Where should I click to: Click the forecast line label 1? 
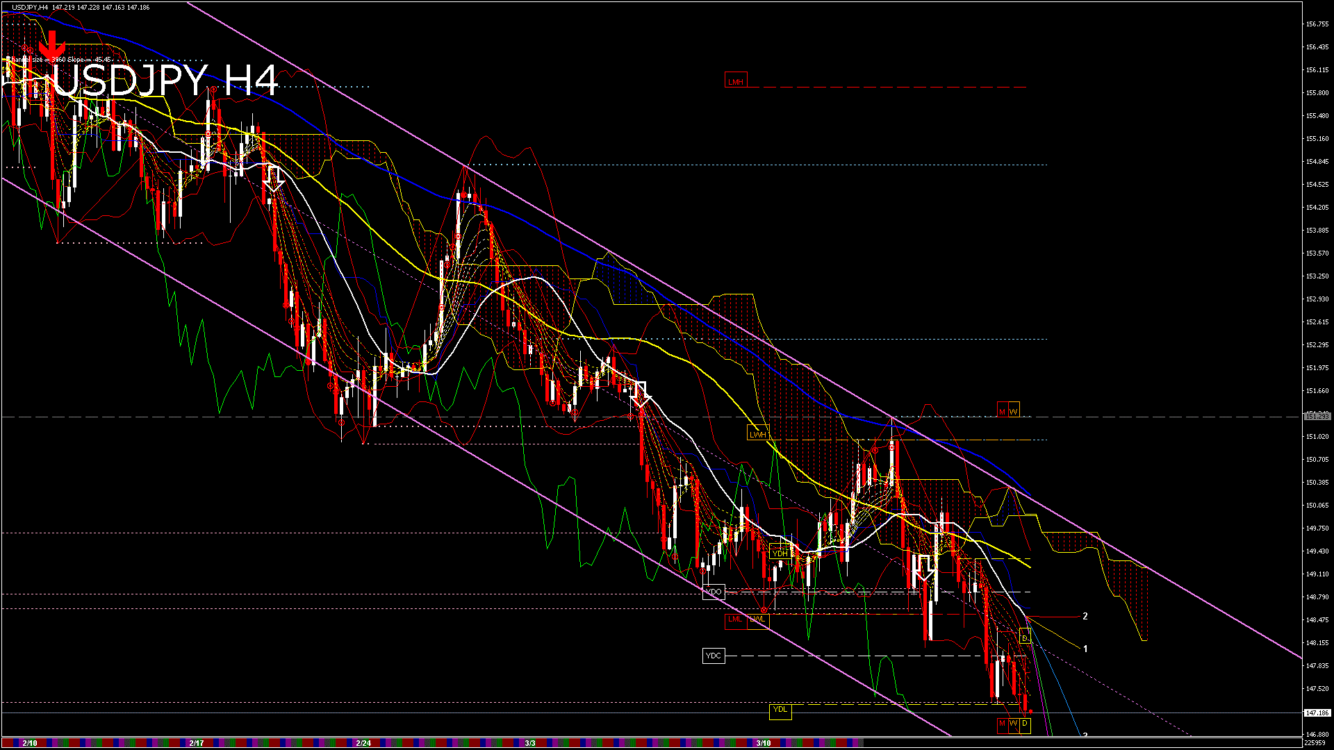(1085, 649)
